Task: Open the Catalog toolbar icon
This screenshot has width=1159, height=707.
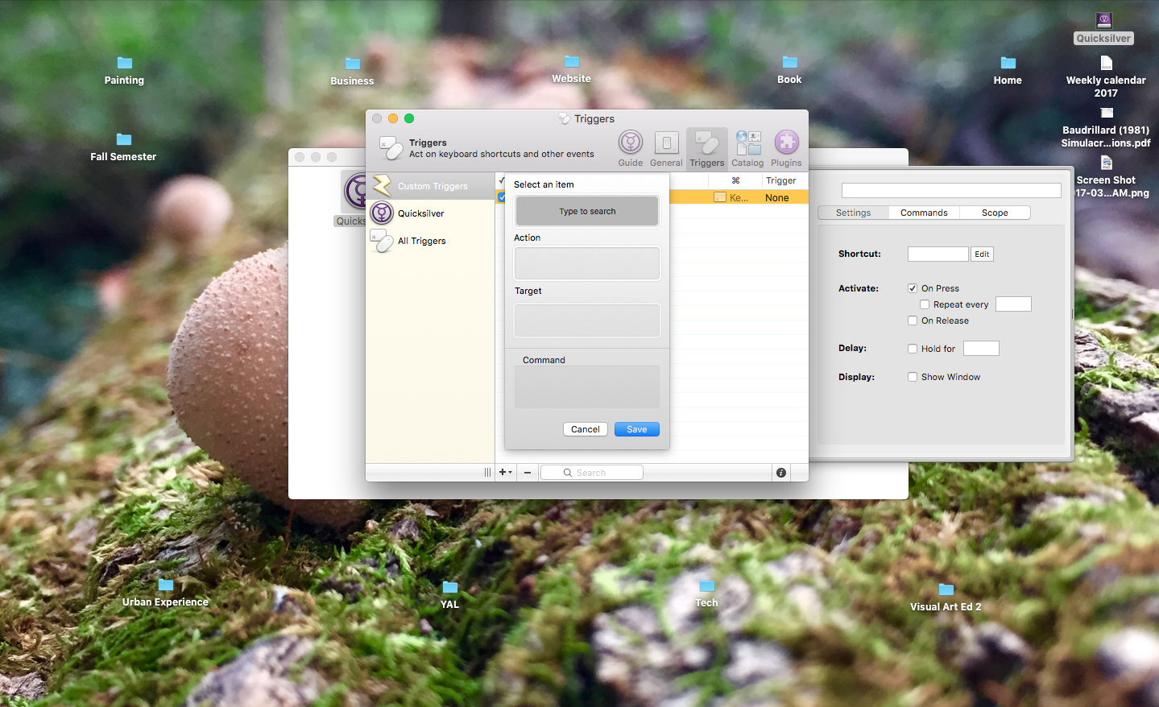Action: (747, 149)
